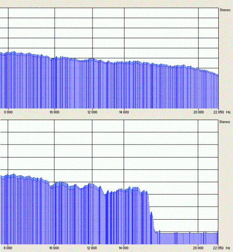This screenshot has height=252, width=233.
Task: Select the 8 000 label under bottom graph
Action: tap(8, 248)
